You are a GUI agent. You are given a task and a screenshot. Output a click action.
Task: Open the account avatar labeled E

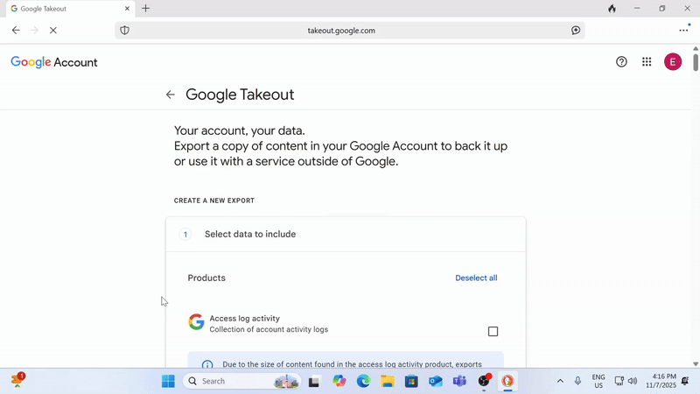click(673, 62)
